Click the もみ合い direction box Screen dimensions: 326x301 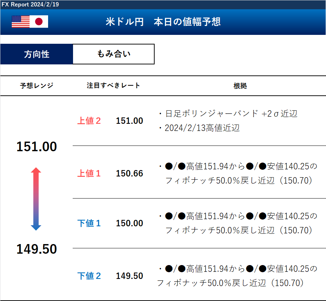(114, 54)
